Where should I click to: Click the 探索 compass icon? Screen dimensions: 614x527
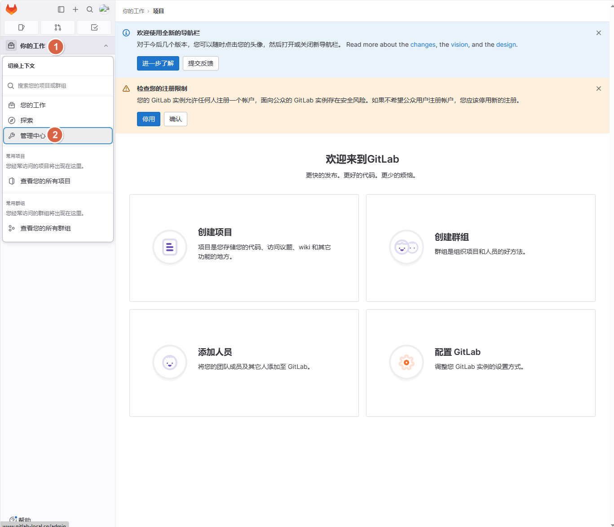12,120
